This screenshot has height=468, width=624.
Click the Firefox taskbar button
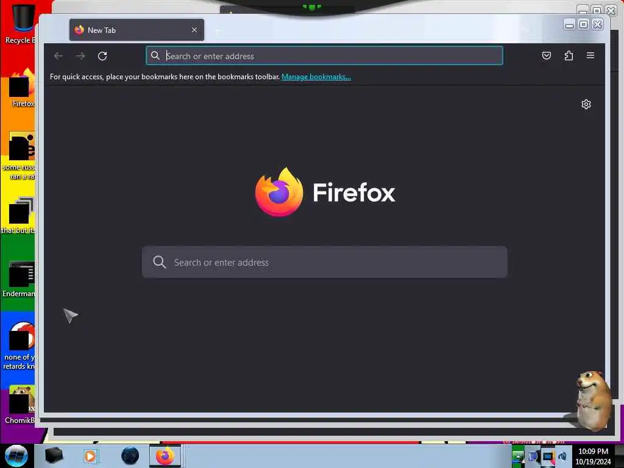point(165,456)
